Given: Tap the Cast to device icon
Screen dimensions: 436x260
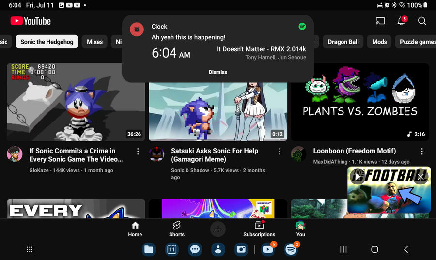Looking at the screenshot, I should (380, 21).
